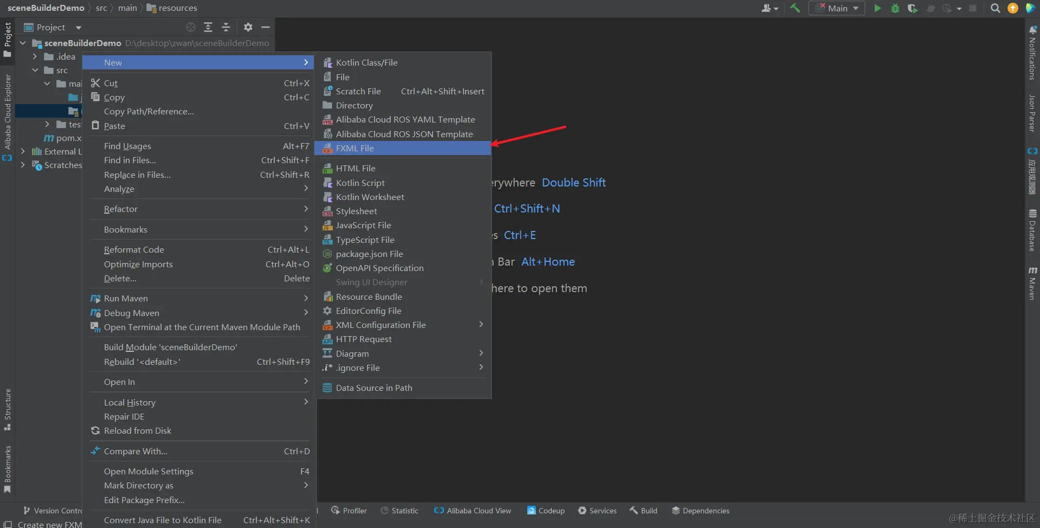Image resolution: width=1040 pixels, height=528 pixels.
Task: Choose HTML File in New submenu
Action: tap(403, 168)
